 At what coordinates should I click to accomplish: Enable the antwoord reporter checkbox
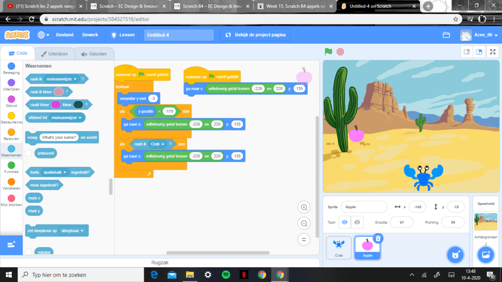tap(29, 154)
